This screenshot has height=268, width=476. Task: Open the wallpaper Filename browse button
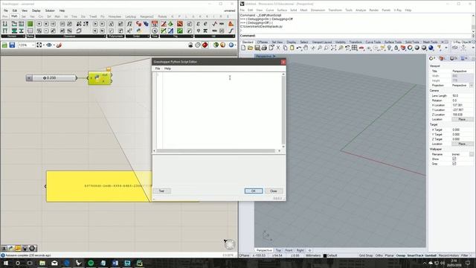(x=472, y=154)
